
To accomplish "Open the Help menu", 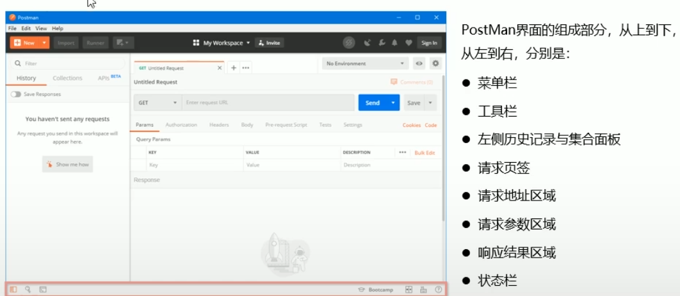I will click(57, 28).
